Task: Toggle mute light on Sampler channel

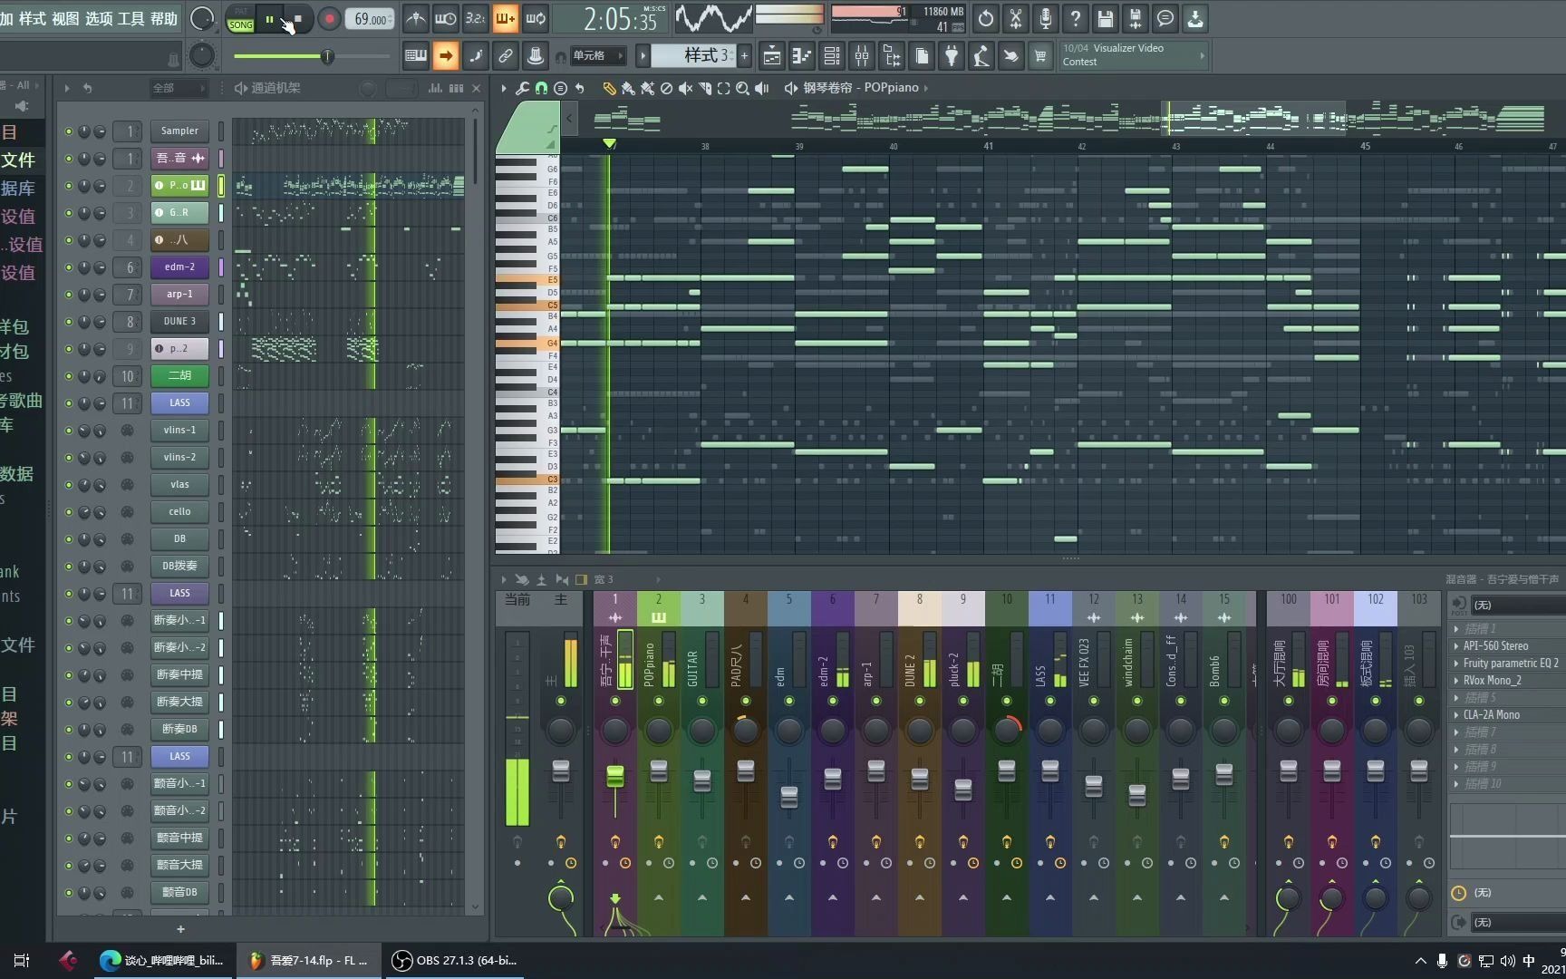Action: 69,131
